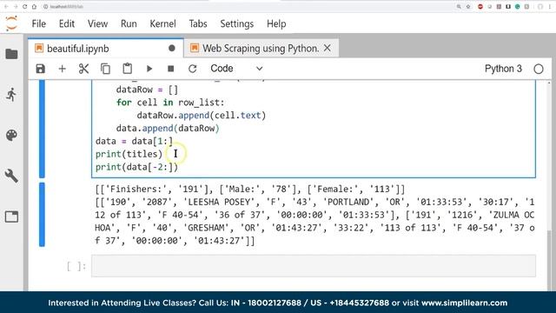
Task: Collapse the cell output via blue bar
Action: tap(42, 215)
